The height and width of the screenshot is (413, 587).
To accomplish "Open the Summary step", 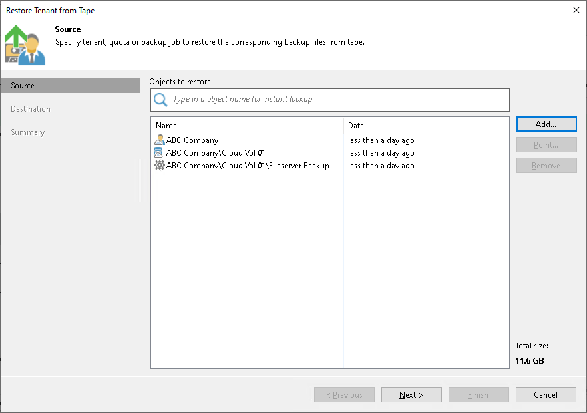I will point(27,132).
